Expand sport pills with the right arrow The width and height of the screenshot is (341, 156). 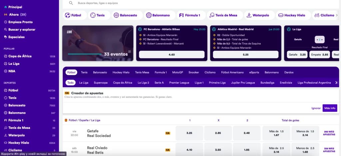point(337,15)
